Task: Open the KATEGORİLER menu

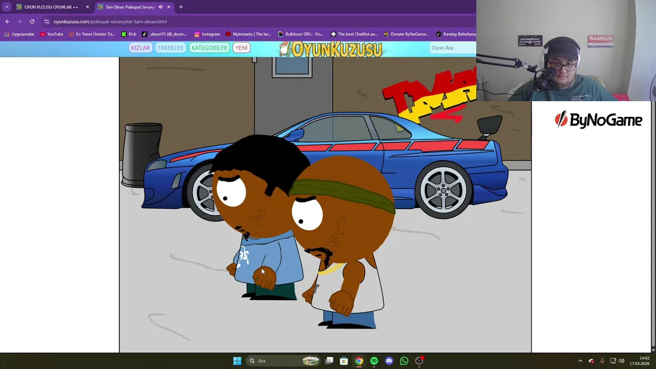Action: (x=209, y=48)
